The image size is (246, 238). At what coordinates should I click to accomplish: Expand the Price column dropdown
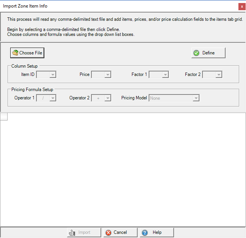point(108,75)
